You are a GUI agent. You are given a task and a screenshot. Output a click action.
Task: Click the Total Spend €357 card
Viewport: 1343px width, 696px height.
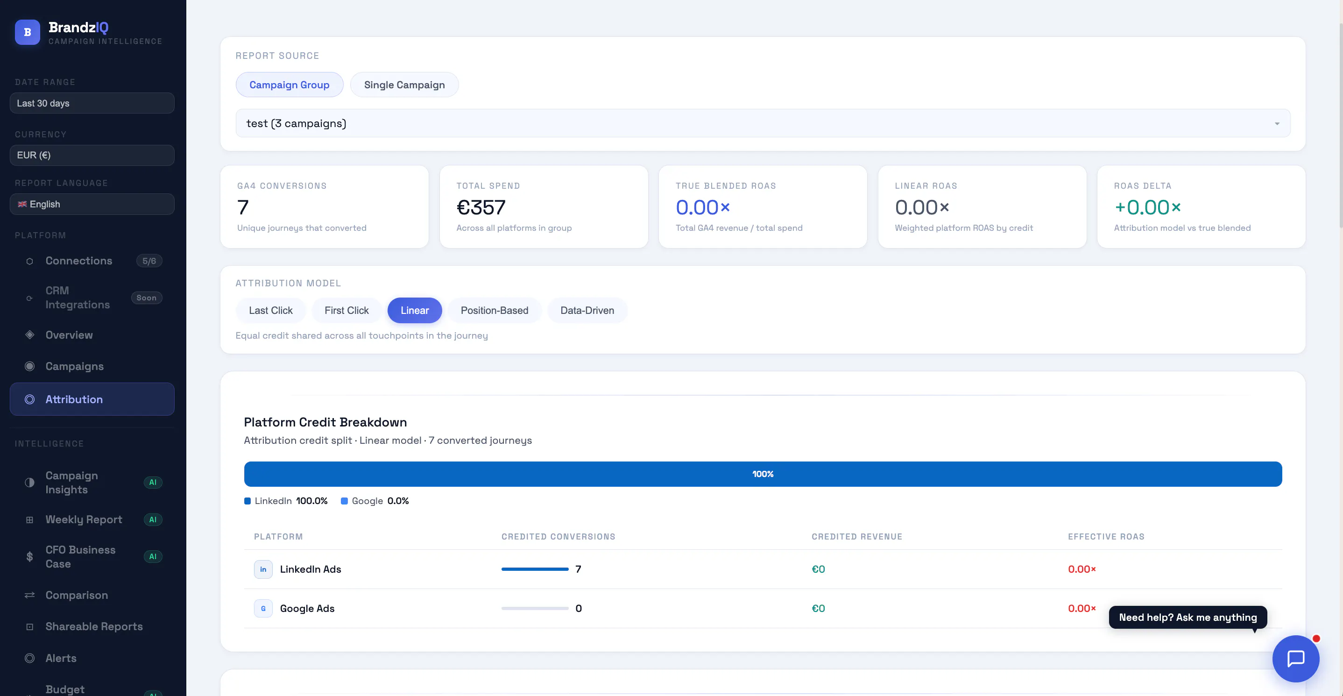pos(544,207)
